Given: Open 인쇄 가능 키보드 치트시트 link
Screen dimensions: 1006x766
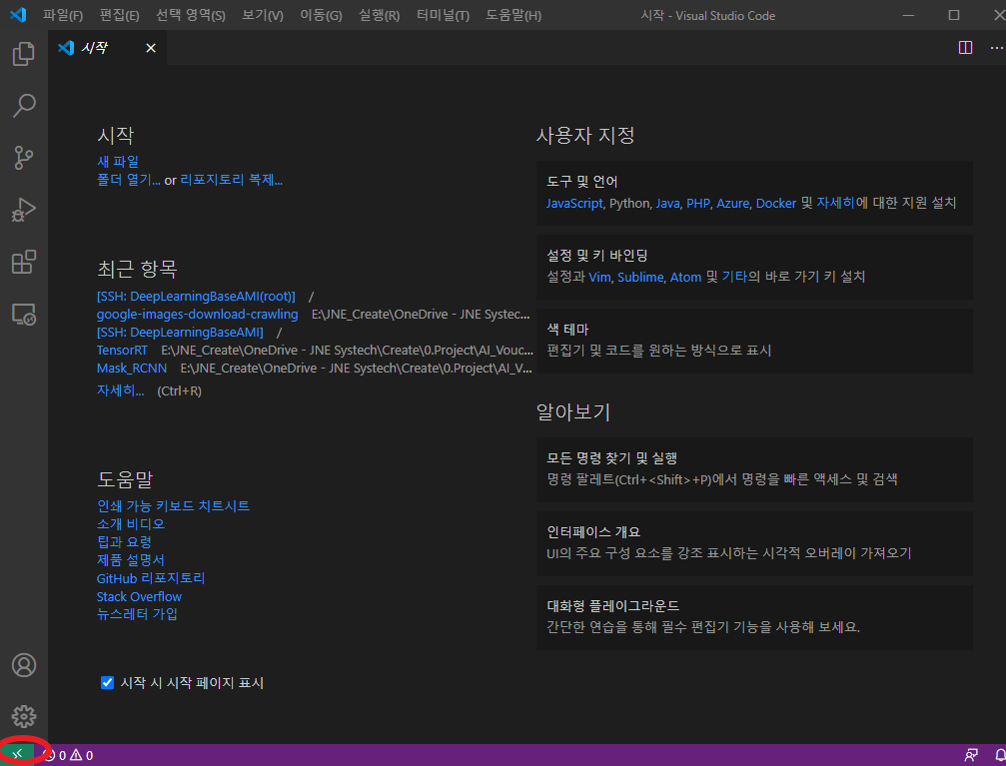Looking at the screenshot, I should click(173, 506).
